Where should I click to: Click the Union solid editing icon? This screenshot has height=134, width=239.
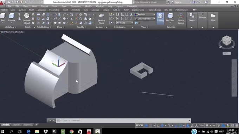click(x=39, y=15)
